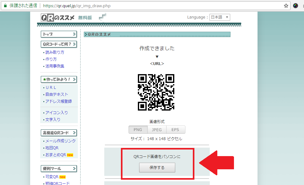Select EPS image format
Screen dimensions: 304x185
click(176, 130)
